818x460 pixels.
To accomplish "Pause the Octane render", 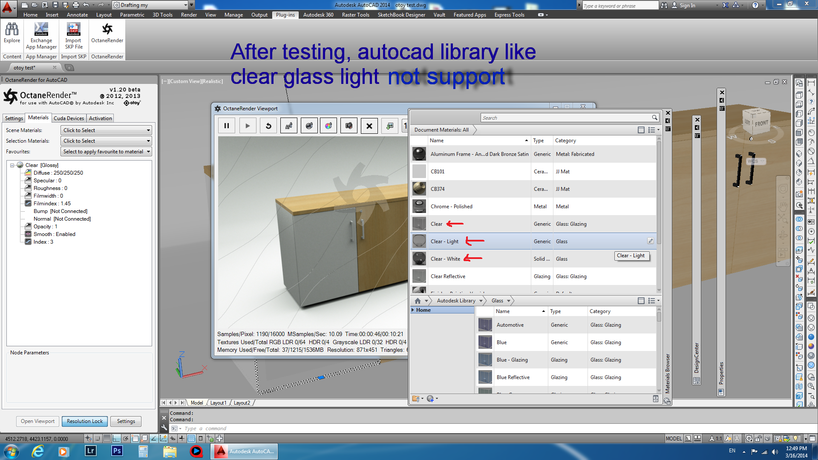I will [227, 126].
